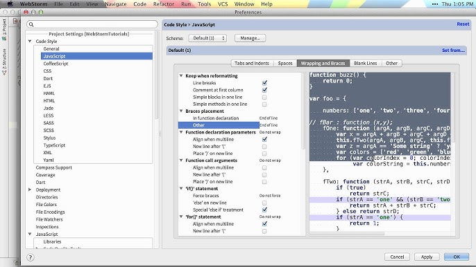This screenshot has width=476, height=267.
Task: Switch to the Tabs and Indents tab
Action: pyautogui.click(x=252, y=63)
